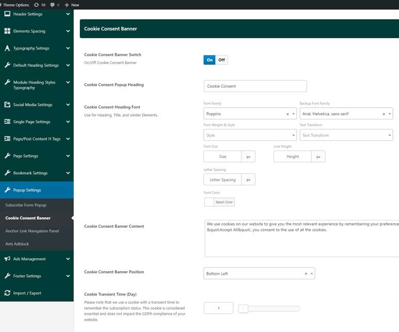Clear the Poppins font family selection
This screenshot has width=399, height=332.
(288, 114)
